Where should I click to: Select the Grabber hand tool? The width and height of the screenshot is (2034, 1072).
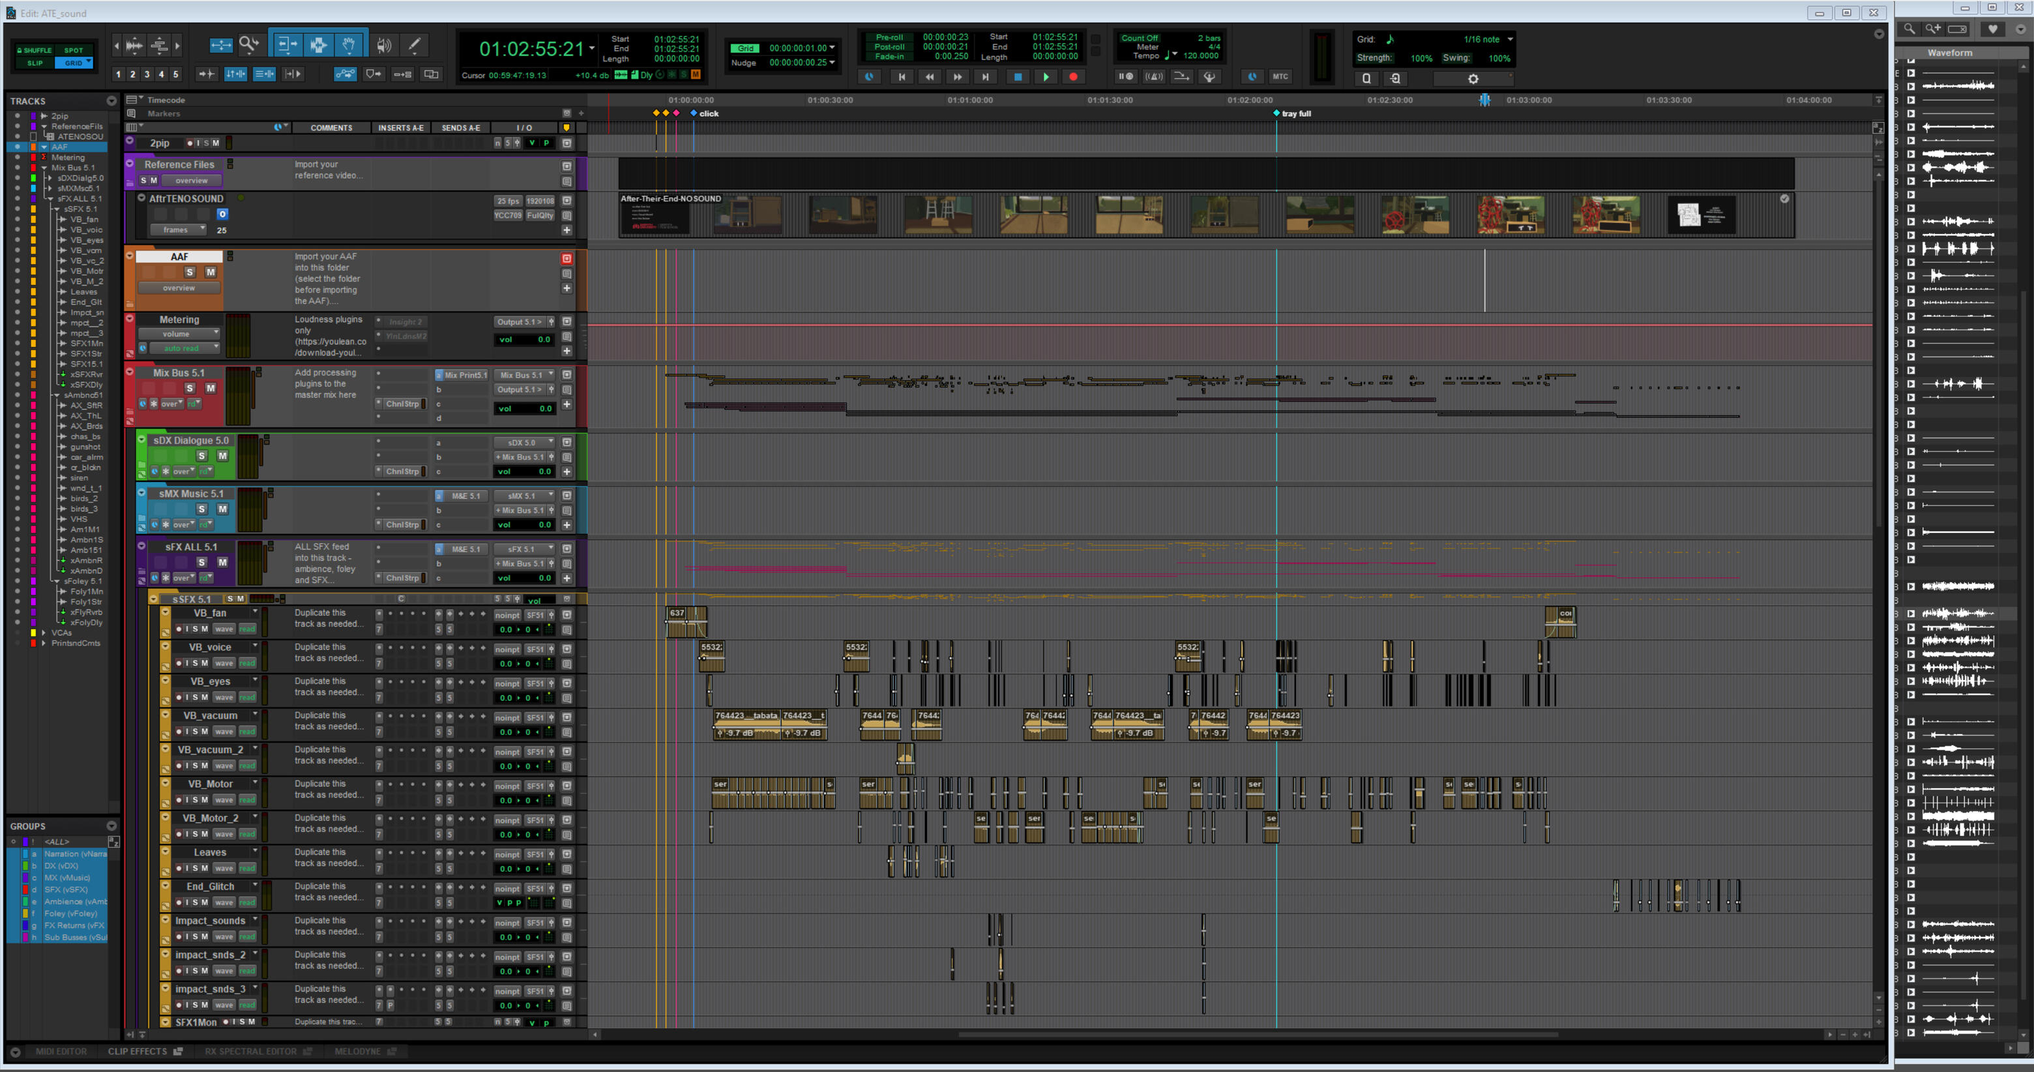click(349, 44)
